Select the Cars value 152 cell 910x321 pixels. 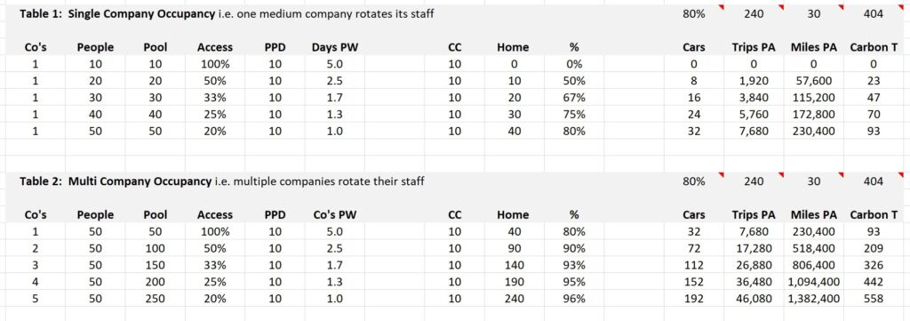[x=693, y=282]
